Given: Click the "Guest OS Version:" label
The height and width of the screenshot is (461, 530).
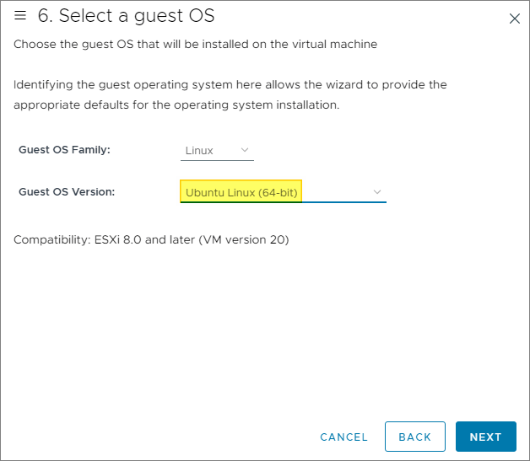Looking at the screenshot, I should (67, 192).
